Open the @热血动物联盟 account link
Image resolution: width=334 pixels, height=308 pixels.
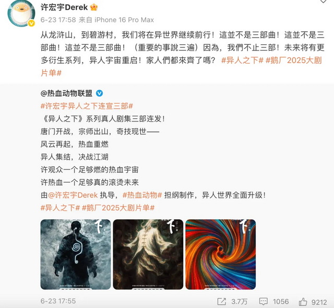[66, 93]
